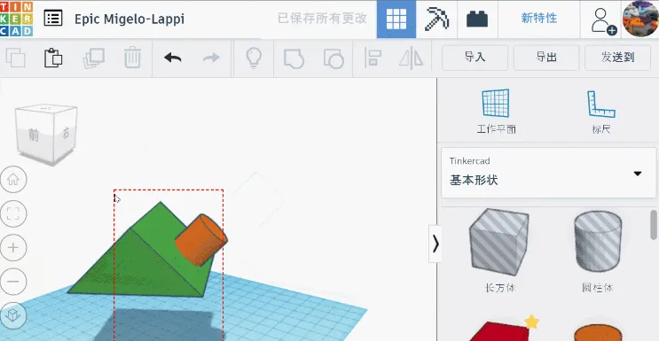Click the Tinkercad logo

16,19
